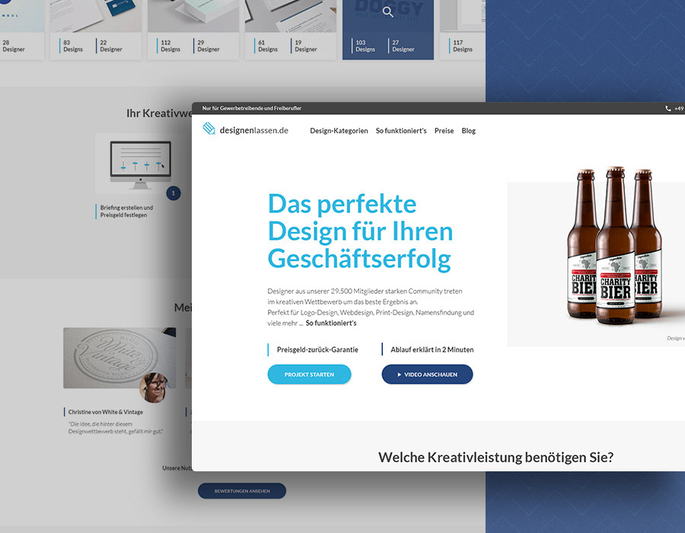Click the '28 Designer' count label
Viewport: 685px width, 533px height.
pyautogui.click(x=13, y=46)
